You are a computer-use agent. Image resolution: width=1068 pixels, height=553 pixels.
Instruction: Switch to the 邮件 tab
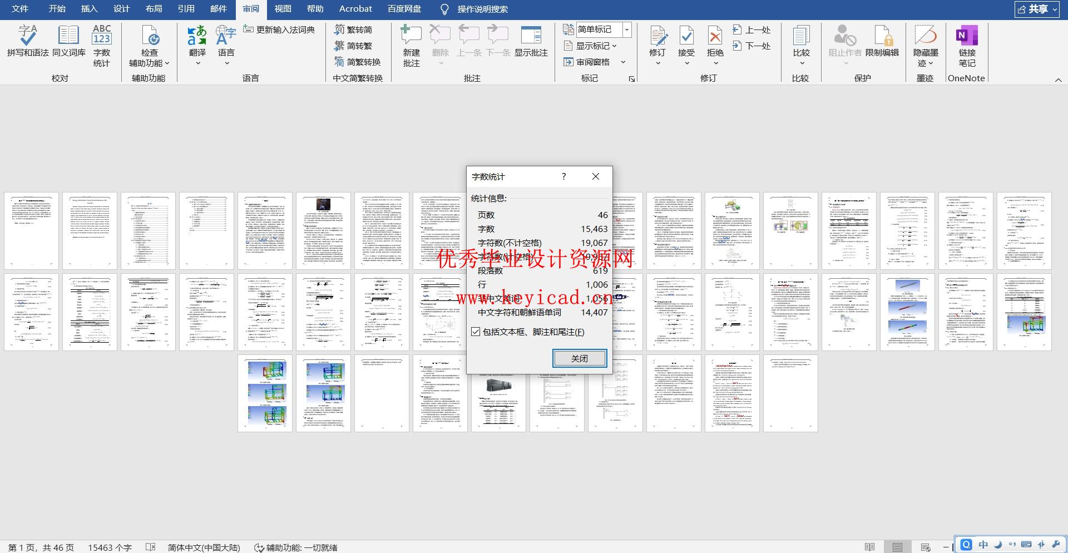click(218, 9)
